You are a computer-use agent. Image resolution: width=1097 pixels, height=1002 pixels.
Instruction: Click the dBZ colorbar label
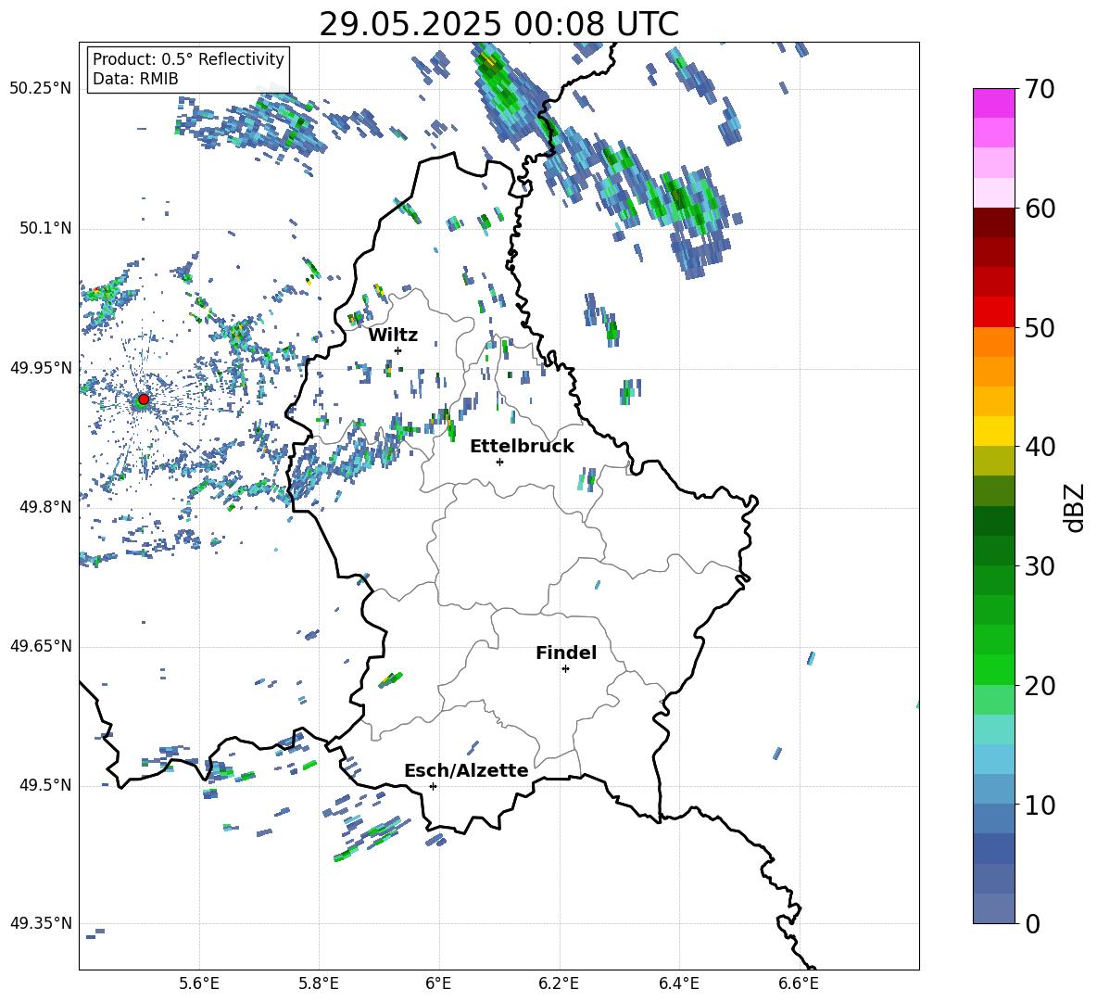click(x=1076, y=507)
